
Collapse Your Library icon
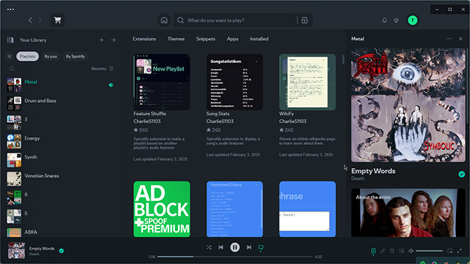[x=11, y=40]
